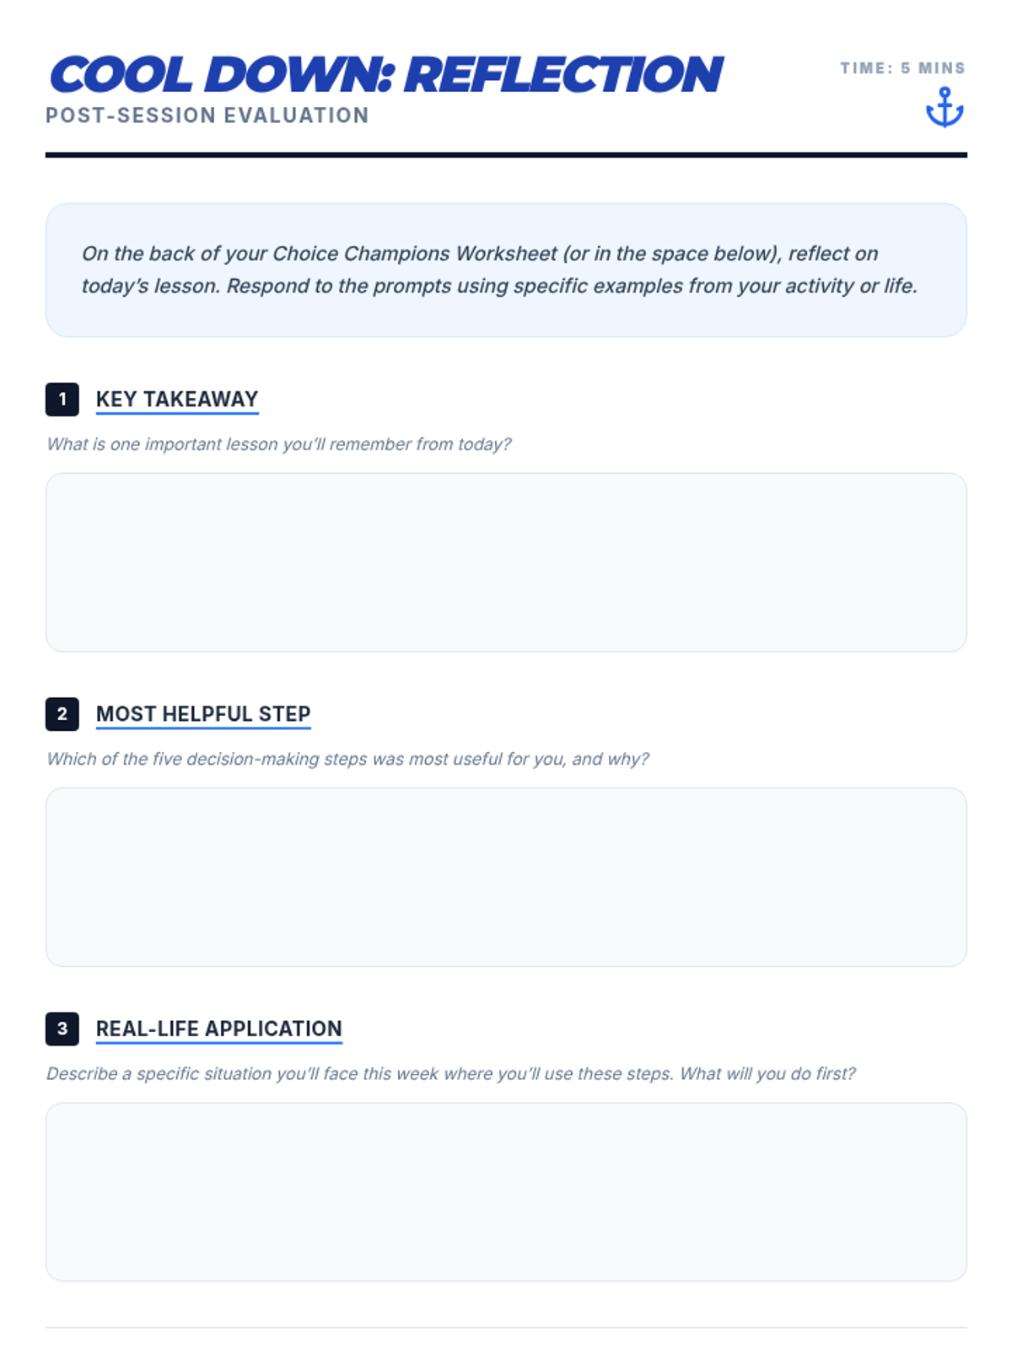
Task: Click the Most Helpful Step heading
Action: pos(203,714)
